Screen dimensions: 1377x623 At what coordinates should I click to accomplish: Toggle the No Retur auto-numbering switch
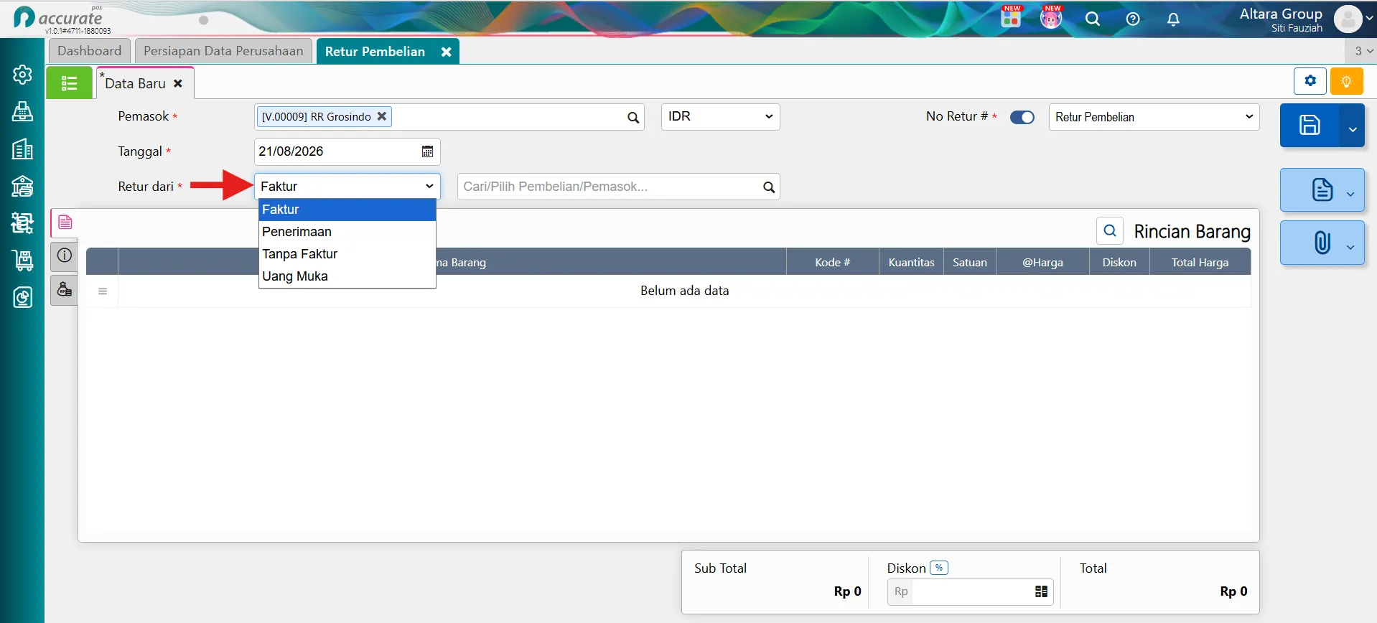pyautogui.click(x=1022, y=117)
